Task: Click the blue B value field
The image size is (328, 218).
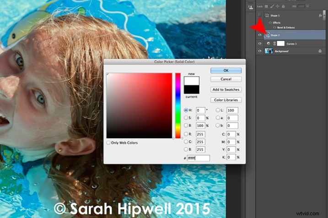Action: point(200,150)
